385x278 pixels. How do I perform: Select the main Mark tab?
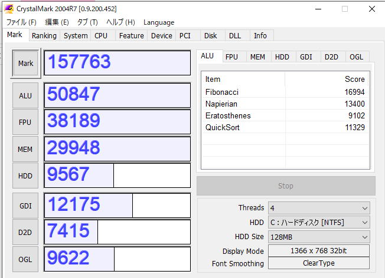click(15, 35)
